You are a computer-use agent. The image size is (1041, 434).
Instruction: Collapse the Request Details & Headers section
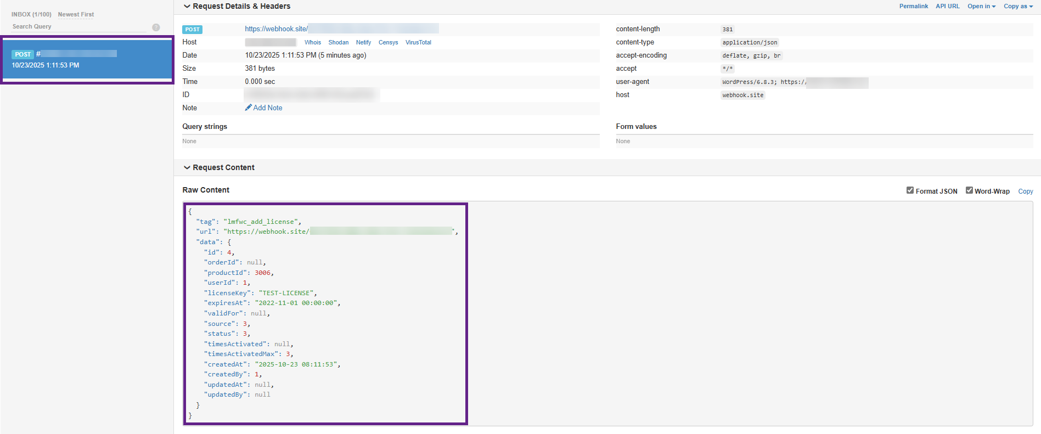[187, 7]
